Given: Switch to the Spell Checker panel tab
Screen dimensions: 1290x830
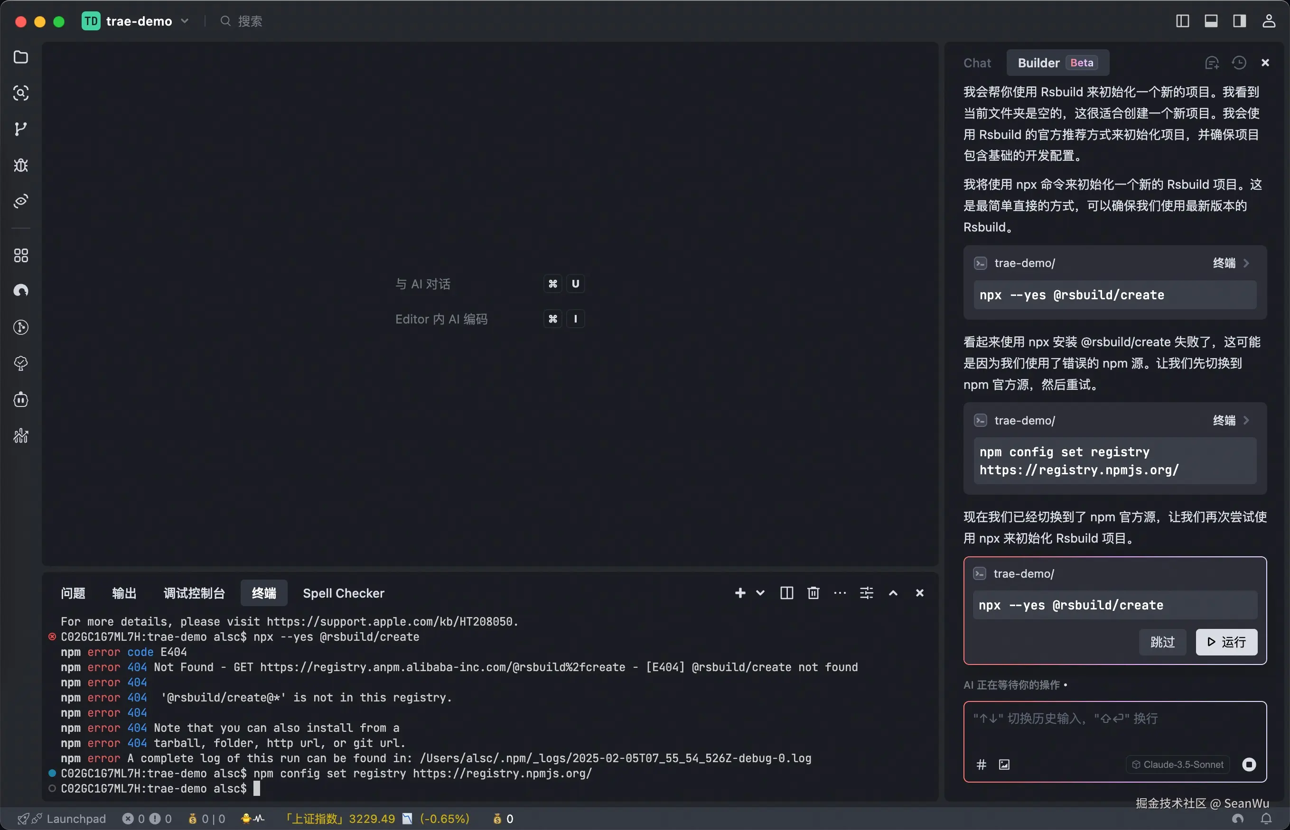Looking at the screenshot, I should point(344,593).
